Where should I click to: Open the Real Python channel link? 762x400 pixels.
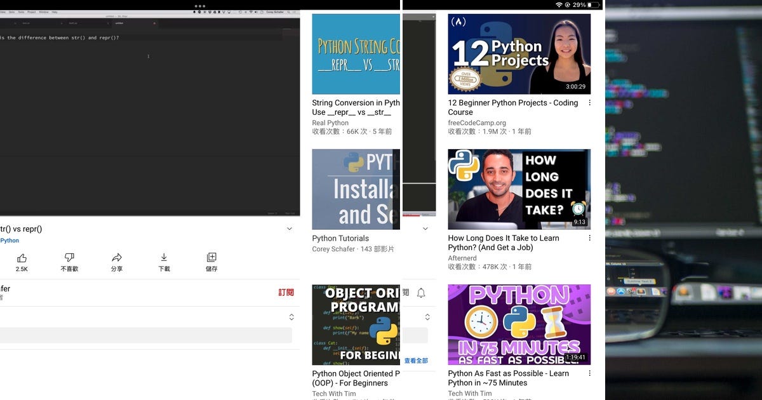(x=331, y=123)
